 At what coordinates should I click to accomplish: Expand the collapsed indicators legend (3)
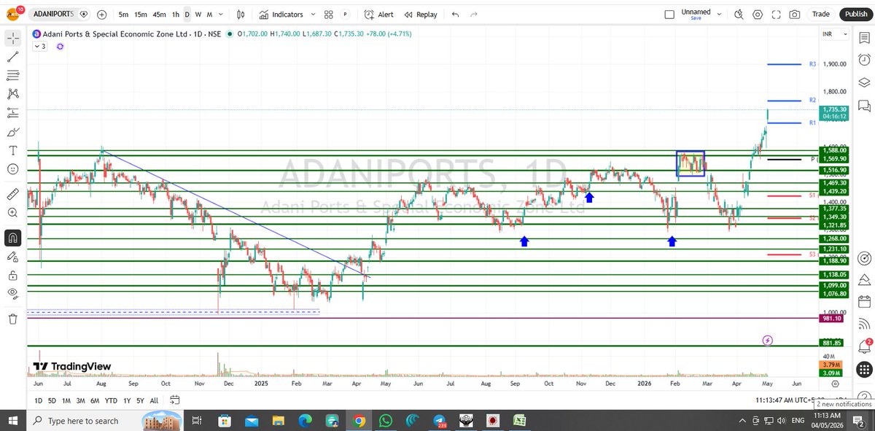click(x=39, y=46)
